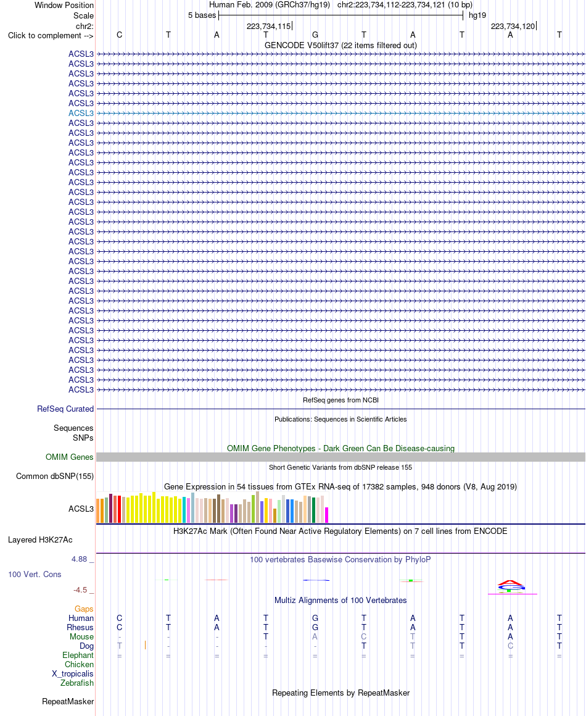The image size is (586, 716).
Task: Click the orange insertion mark in Dog row
Action: click(145, 645)
